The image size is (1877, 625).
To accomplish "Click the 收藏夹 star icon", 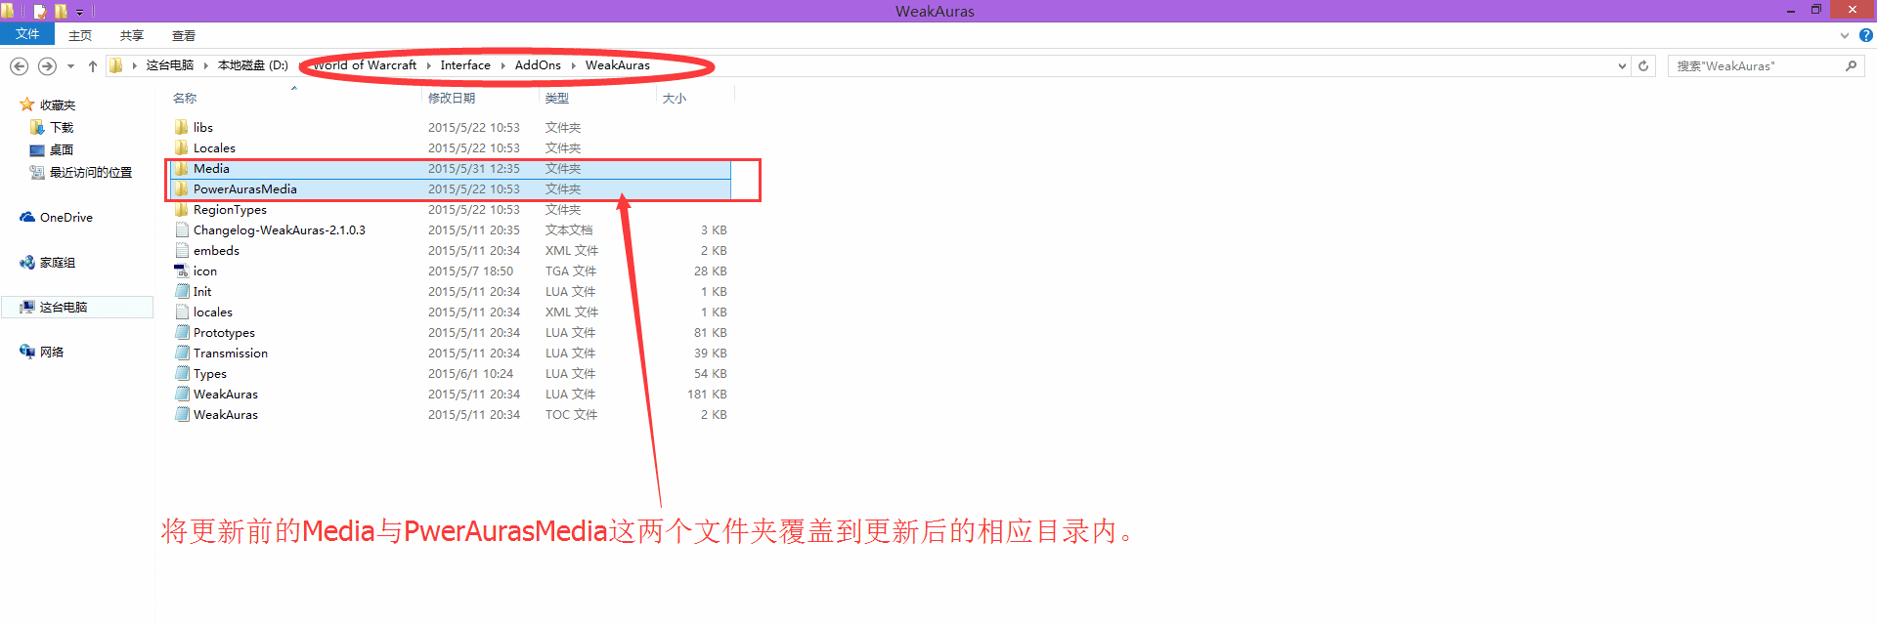I will pos(27,104).
